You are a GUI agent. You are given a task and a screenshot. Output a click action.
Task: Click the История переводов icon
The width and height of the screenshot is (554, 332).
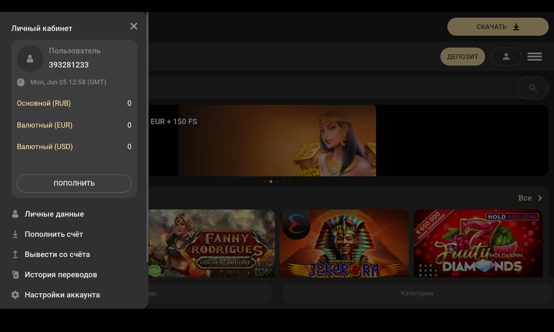pos(15,275)
